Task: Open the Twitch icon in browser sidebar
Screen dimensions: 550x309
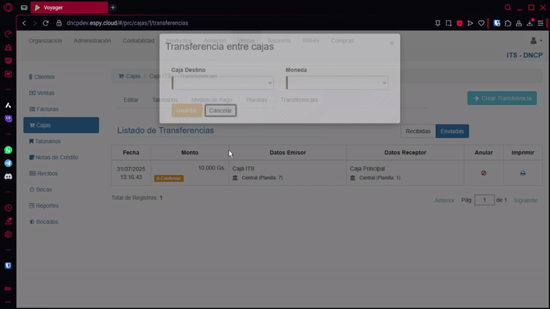Action: (8, 118)
